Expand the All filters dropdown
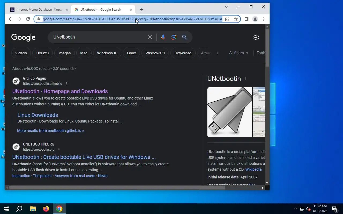Image resolution: width=343 pixels, height=214 pixels. click(x=239, y=53)
